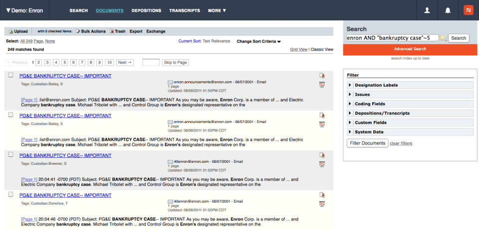Select All 249 documents
479x230 pixels.
[x=26, y=41]
